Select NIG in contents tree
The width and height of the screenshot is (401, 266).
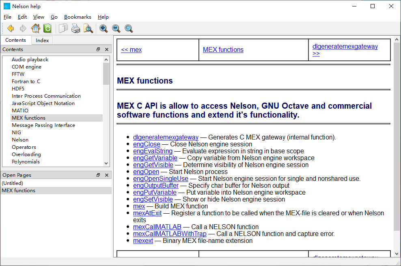(x=16, y=132)
